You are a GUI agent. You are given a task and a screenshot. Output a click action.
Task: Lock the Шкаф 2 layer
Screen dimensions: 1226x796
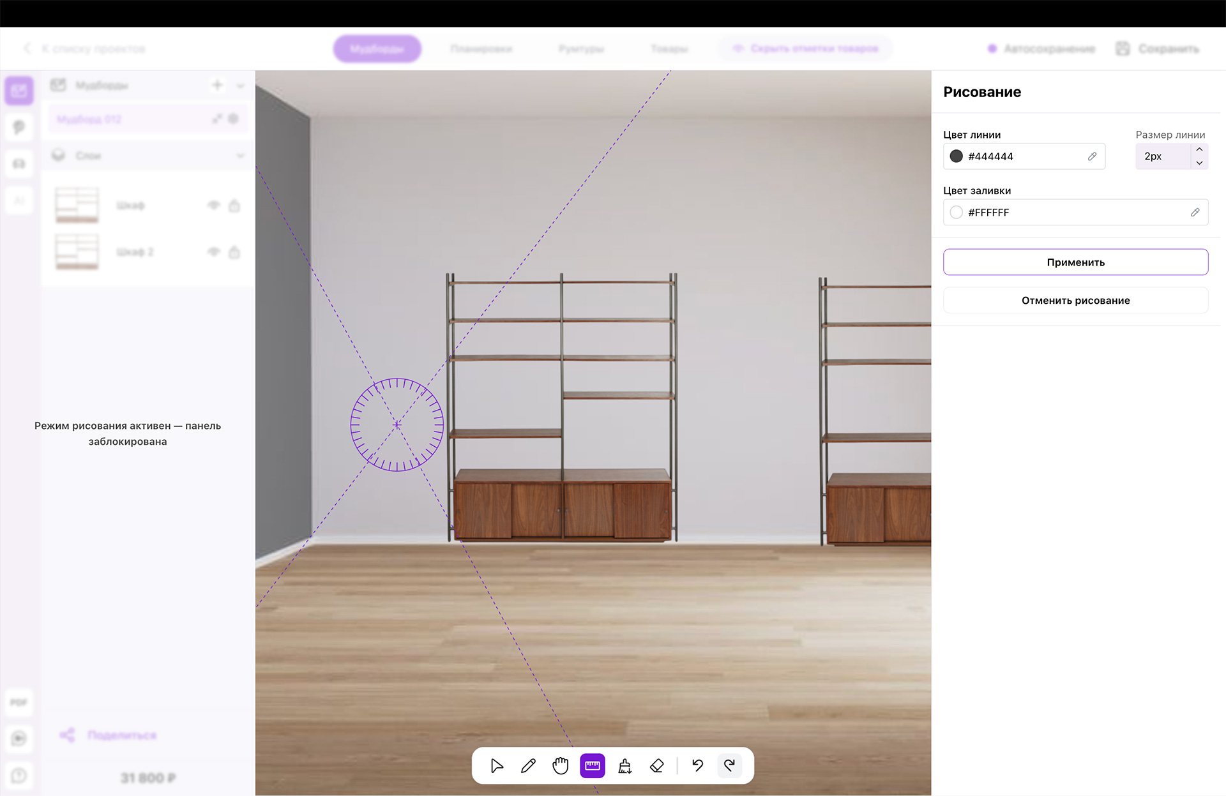pos(234,252)
